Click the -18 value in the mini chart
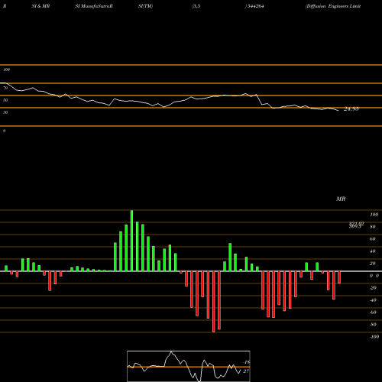The width and height of the screenshot is (382, 382). [247, 362]
